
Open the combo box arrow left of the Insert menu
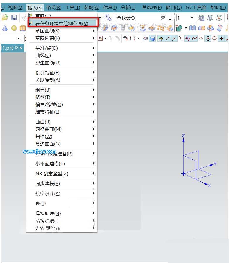tap(18, 38)
